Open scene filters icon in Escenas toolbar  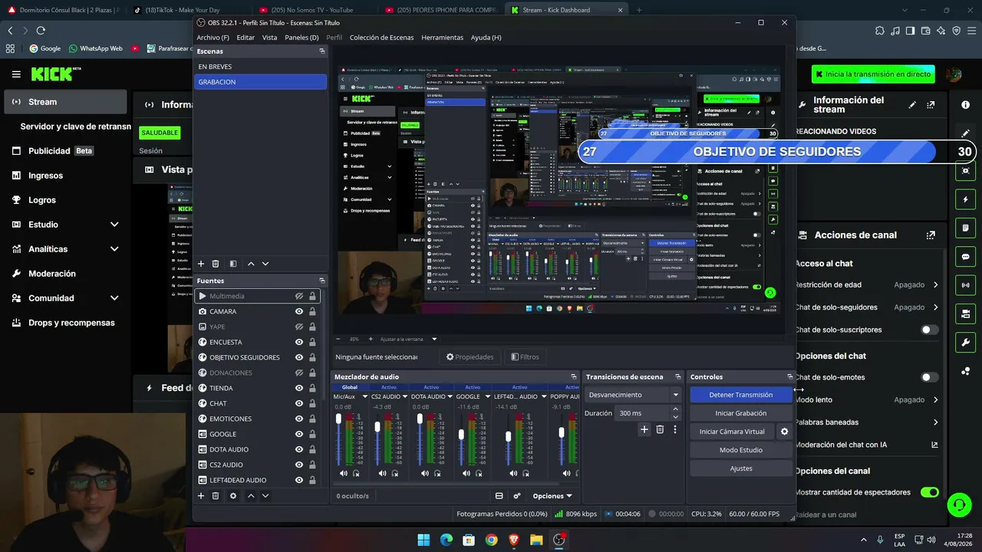233,264
